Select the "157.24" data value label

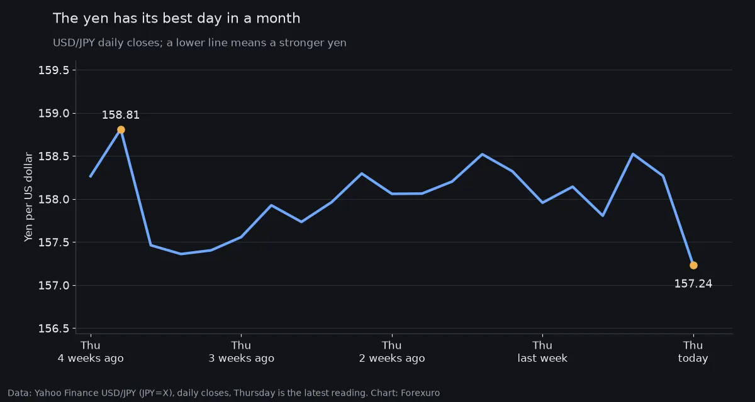point(693,284)
